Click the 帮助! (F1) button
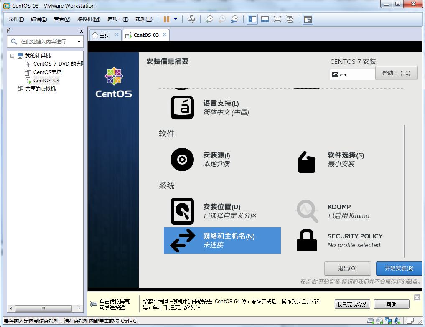The image size is (425, 327). (396, 73)
